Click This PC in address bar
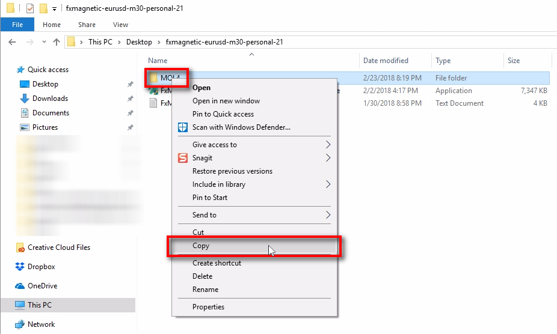 (x=100, y=42)
